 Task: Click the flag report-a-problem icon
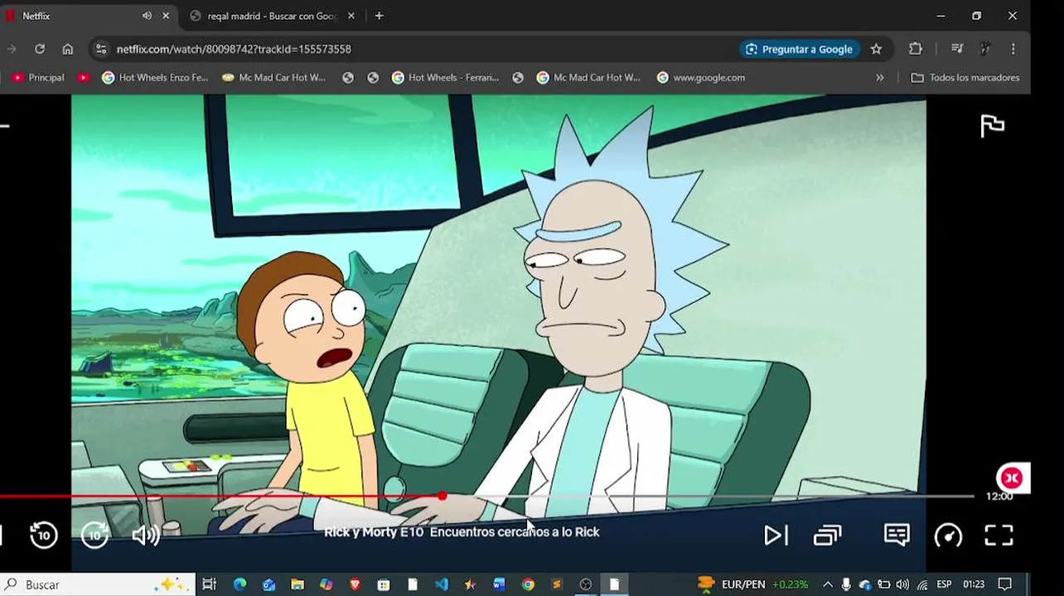[992, 126]
